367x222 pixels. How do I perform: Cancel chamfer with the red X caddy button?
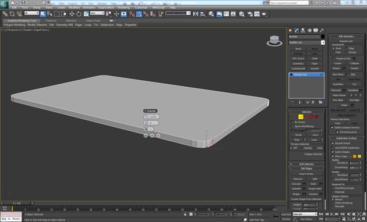(158, 135)
